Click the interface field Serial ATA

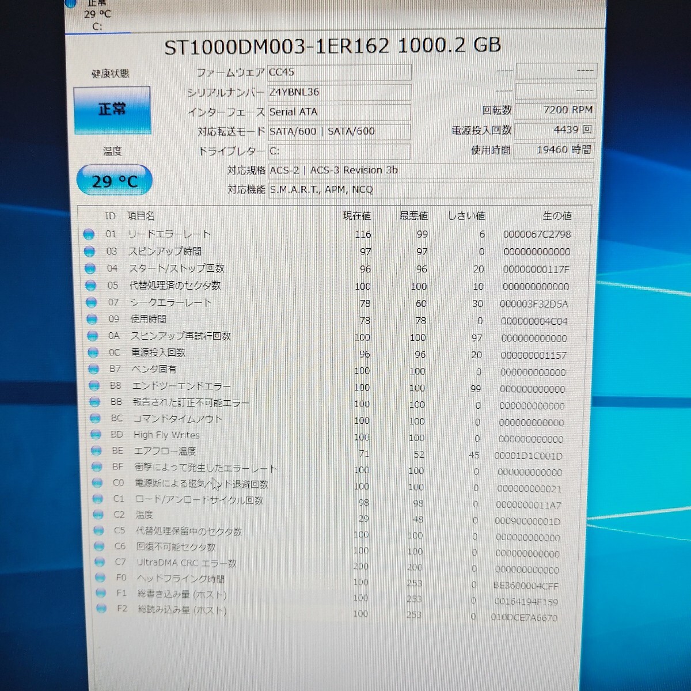(339, 112)
